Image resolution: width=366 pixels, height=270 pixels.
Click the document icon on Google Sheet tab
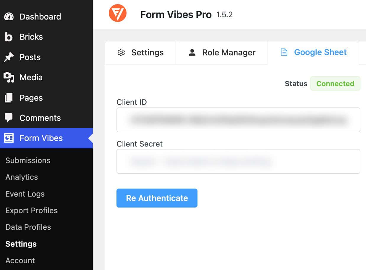pyautogui.click(x=284, y=53)
